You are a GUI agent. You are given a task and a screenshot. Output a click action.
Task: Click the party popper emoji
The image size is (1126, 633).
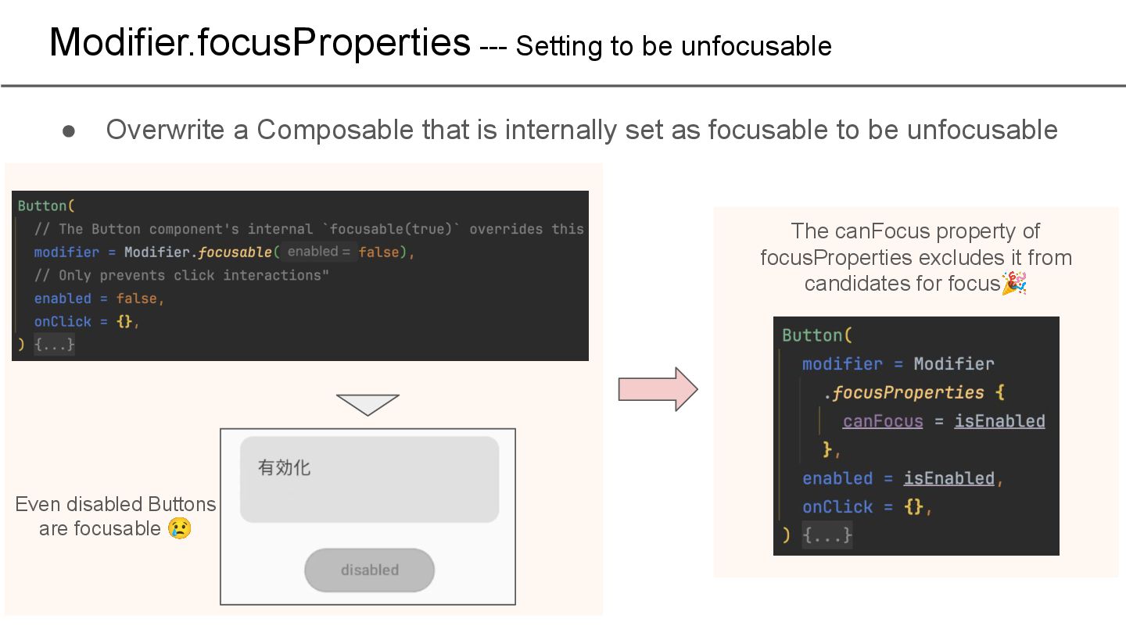click(1014, 283)
